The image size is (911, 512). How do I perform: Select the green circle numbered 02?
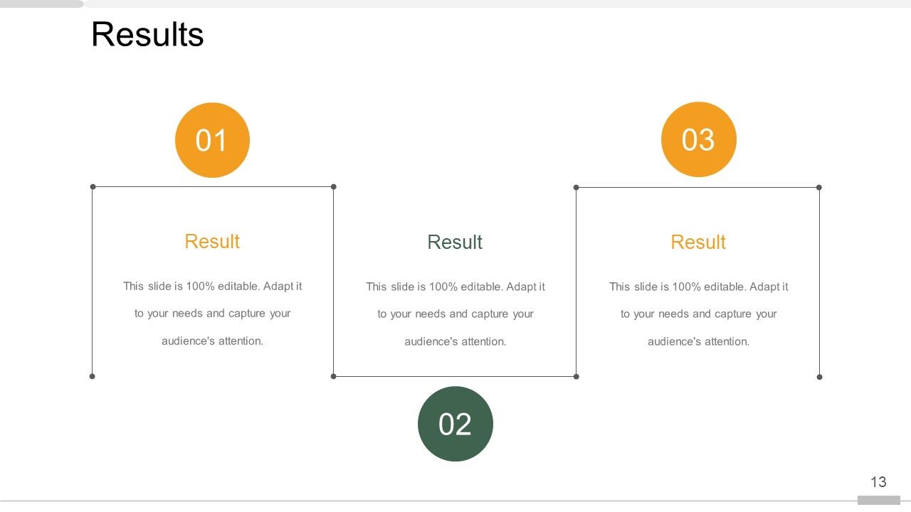(x=455, y=424)
